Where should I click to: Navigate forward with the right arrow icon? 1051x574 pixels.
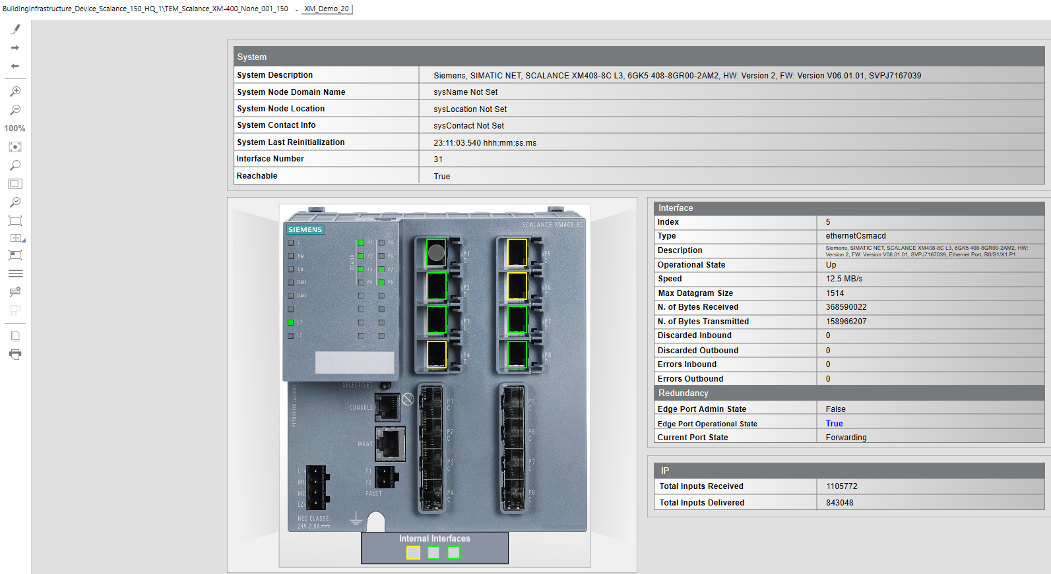pos(15,47)
